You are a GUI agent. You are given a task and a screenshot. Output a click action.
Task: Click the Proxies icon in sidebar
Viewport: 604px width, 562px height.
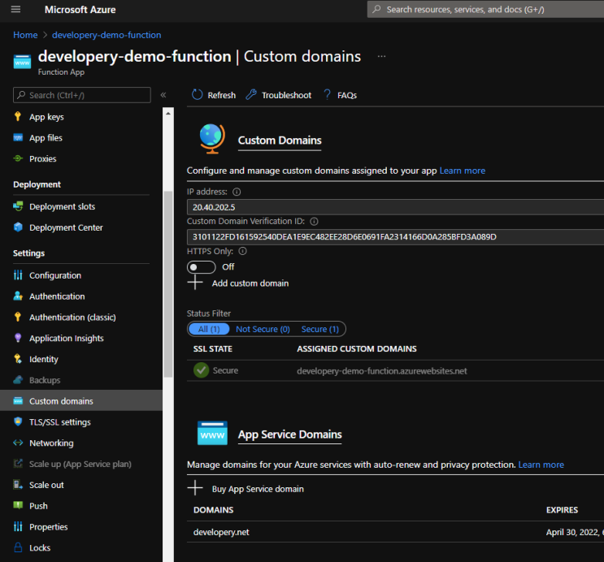pos(18,158)
